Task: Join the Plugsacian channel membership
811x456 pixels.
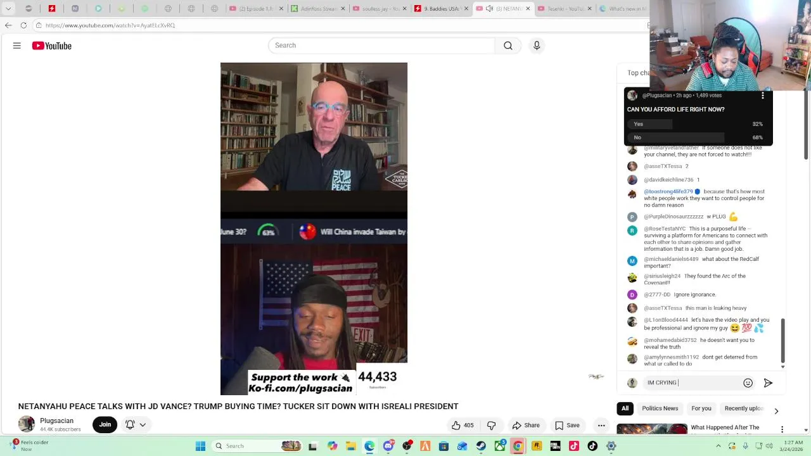Action: point(105,425)
